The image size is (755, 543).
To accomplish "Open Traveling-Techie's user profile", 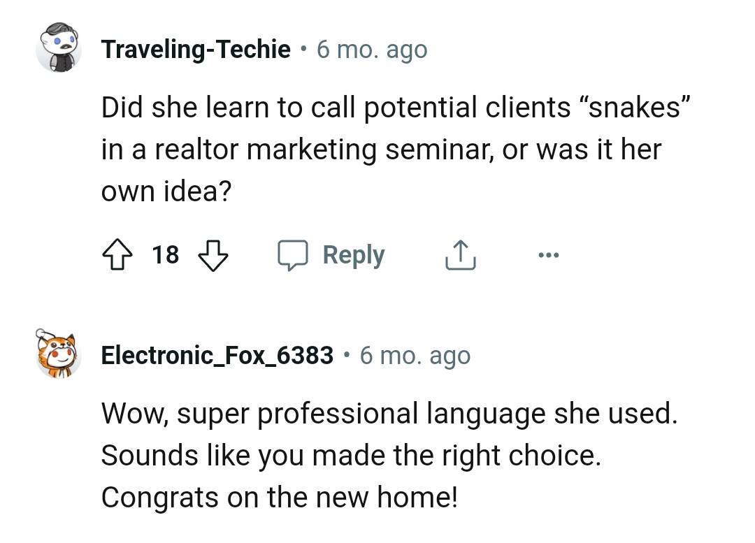I will pos(196,49).
